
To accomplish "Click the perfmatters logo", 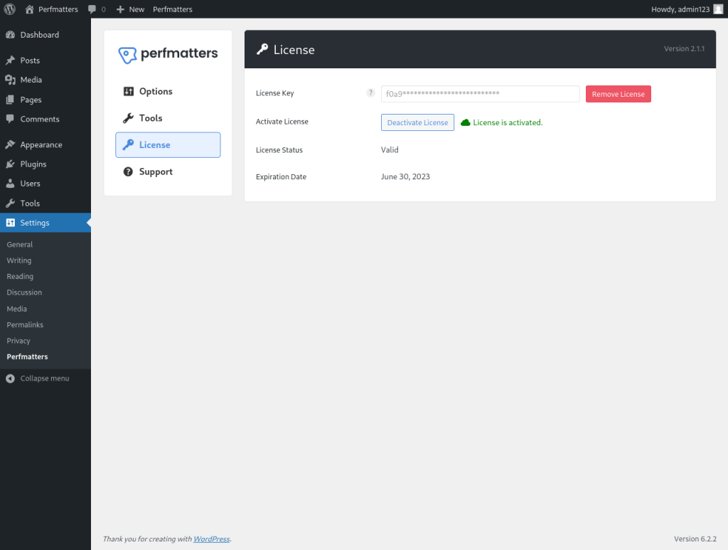I will [168, 54].
